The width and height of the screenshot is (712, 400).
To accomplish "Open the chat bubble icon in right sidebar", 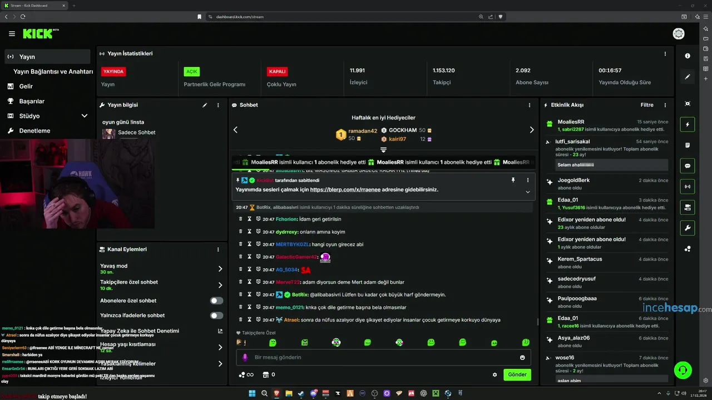I will pos(688,166).
